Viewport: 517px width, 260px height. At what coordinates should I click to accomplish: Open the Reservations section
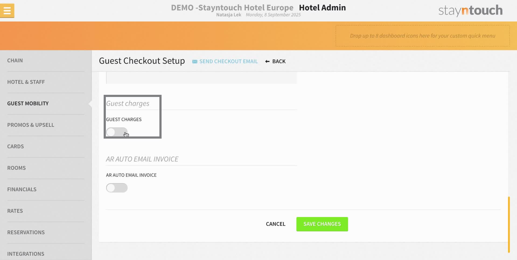26,232
